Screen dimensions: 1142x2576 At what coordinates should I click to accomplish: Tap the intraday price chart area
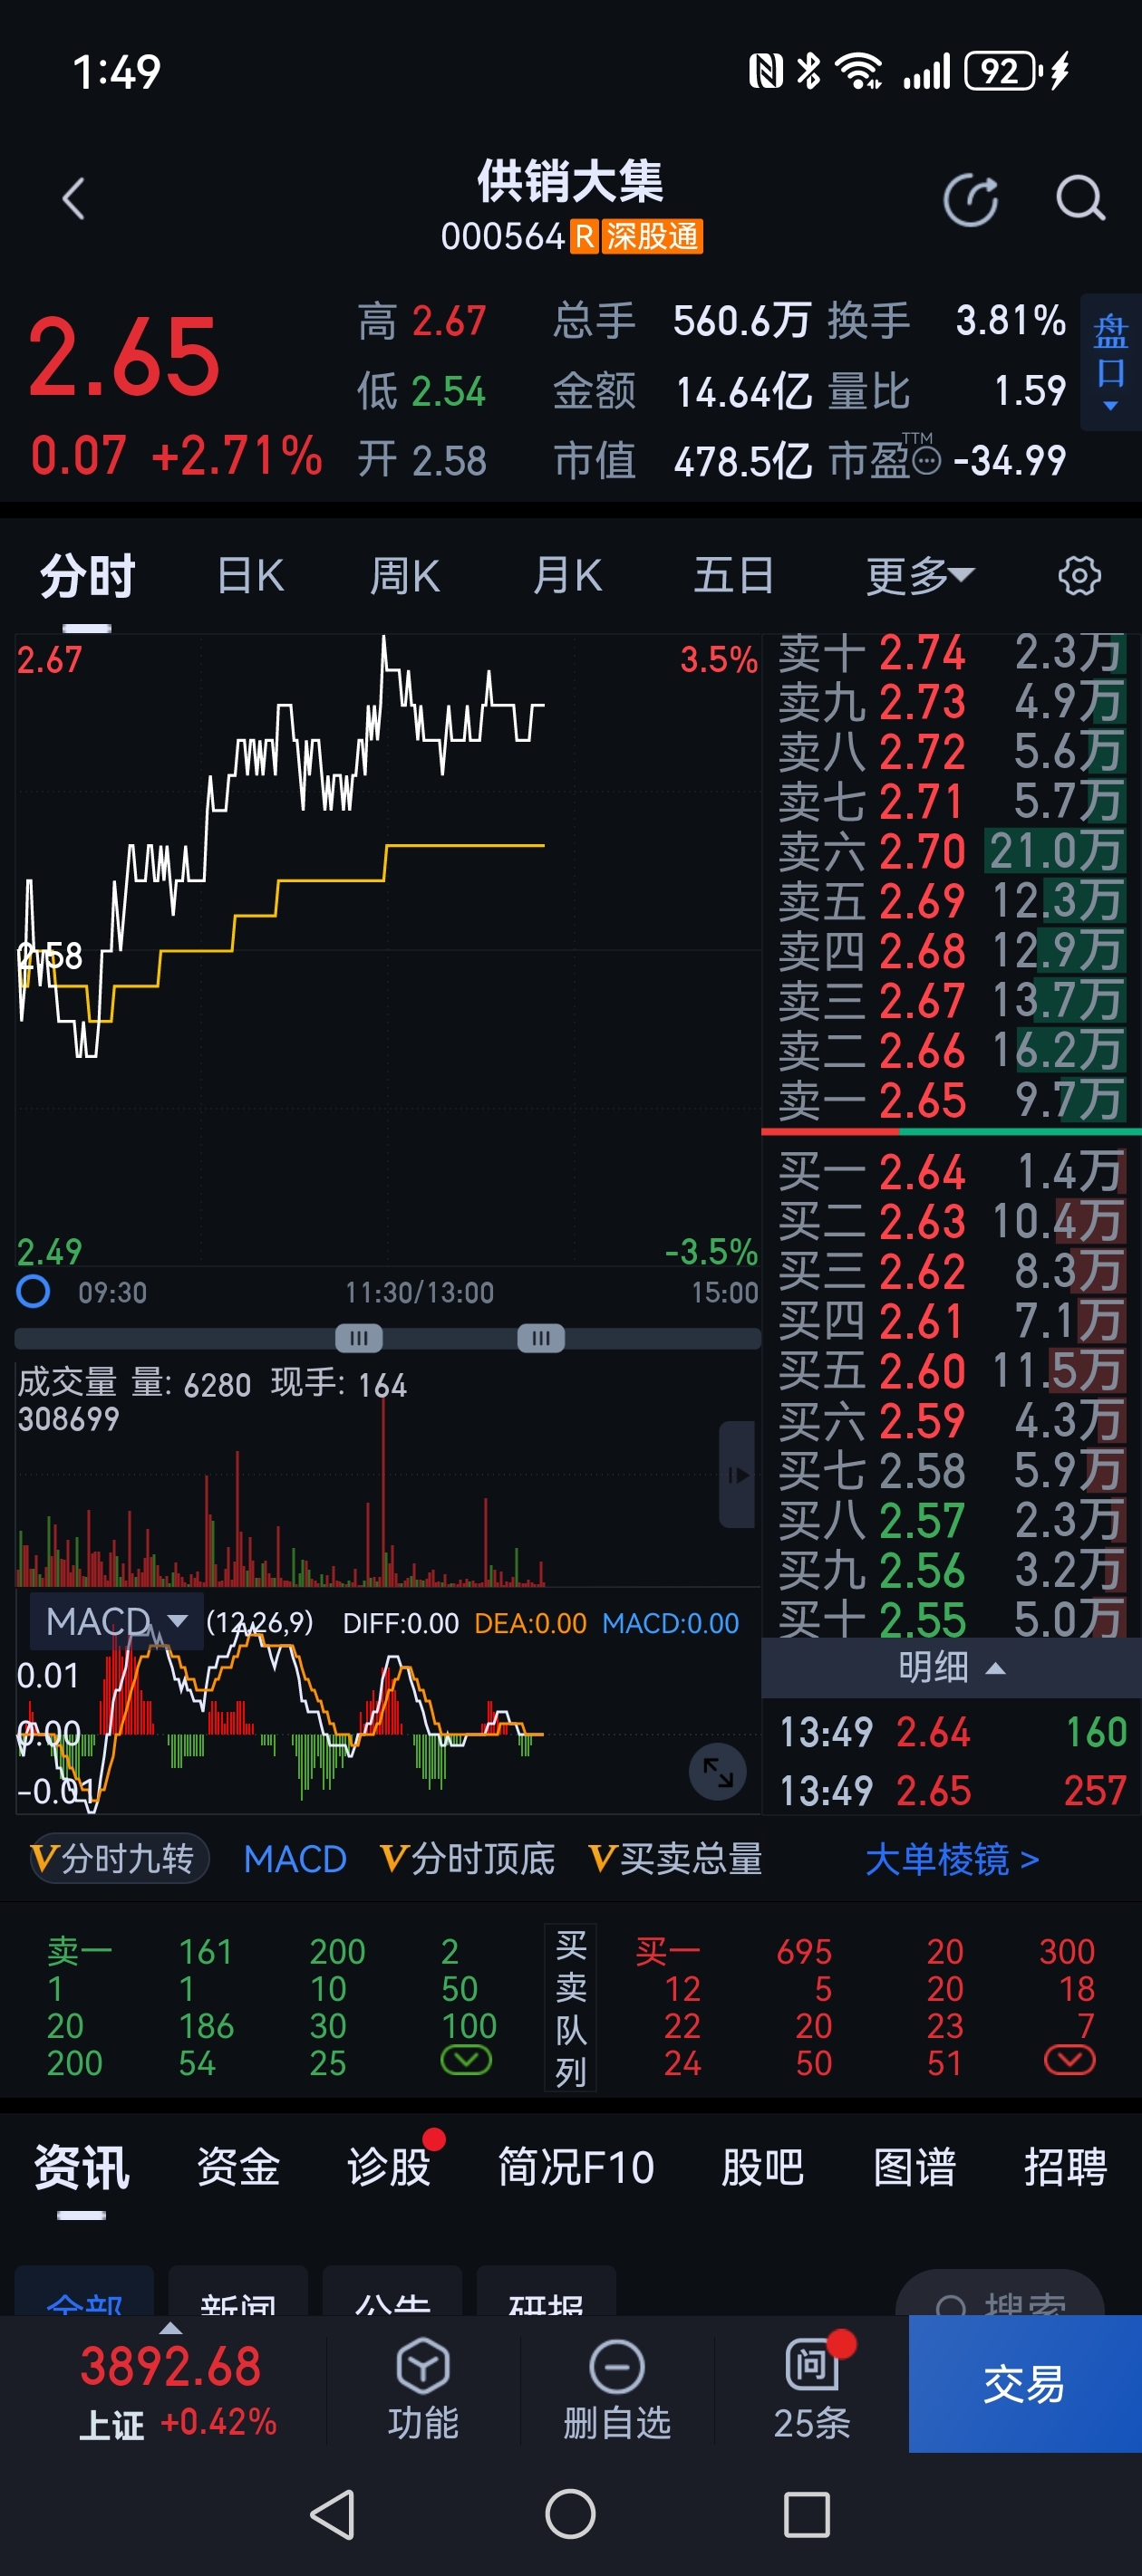(387, 950)
